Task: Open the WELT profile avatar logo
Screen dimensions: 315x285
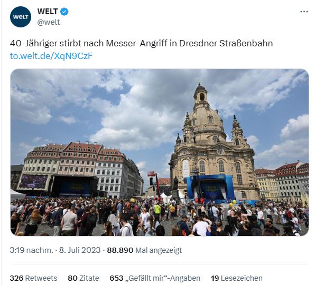Action: (x=21, y=17)
